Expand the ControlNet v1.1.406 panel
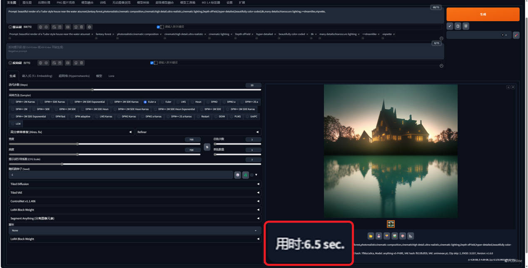528x268 pixels. (x=134, y=201)
